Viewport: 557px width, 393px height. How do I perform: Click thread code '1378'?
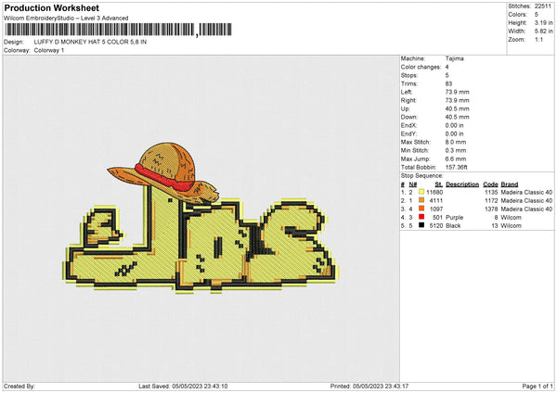coord(491,209)
